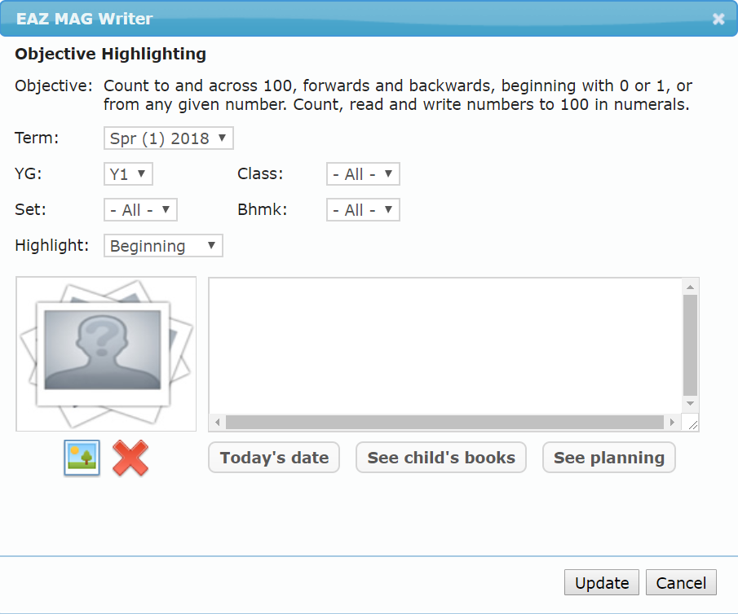Open the Term dropdown showing Spr (1) 2018

(169, 138)
